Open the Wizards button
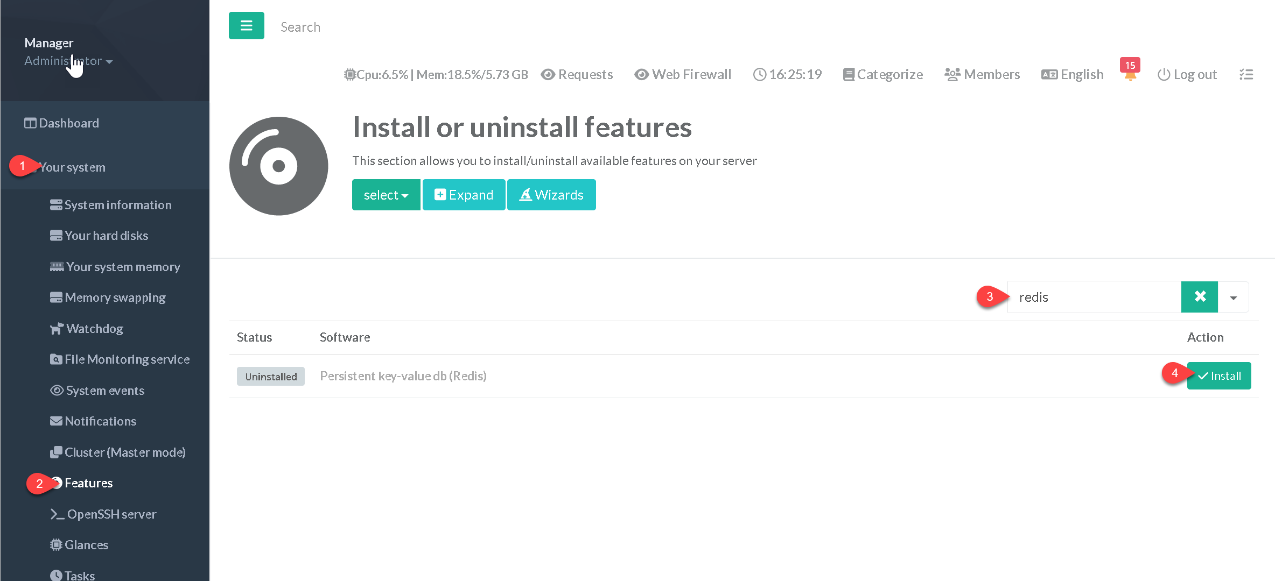Image resolution: width=1275 pixels, height=581 pixels. 551,195
